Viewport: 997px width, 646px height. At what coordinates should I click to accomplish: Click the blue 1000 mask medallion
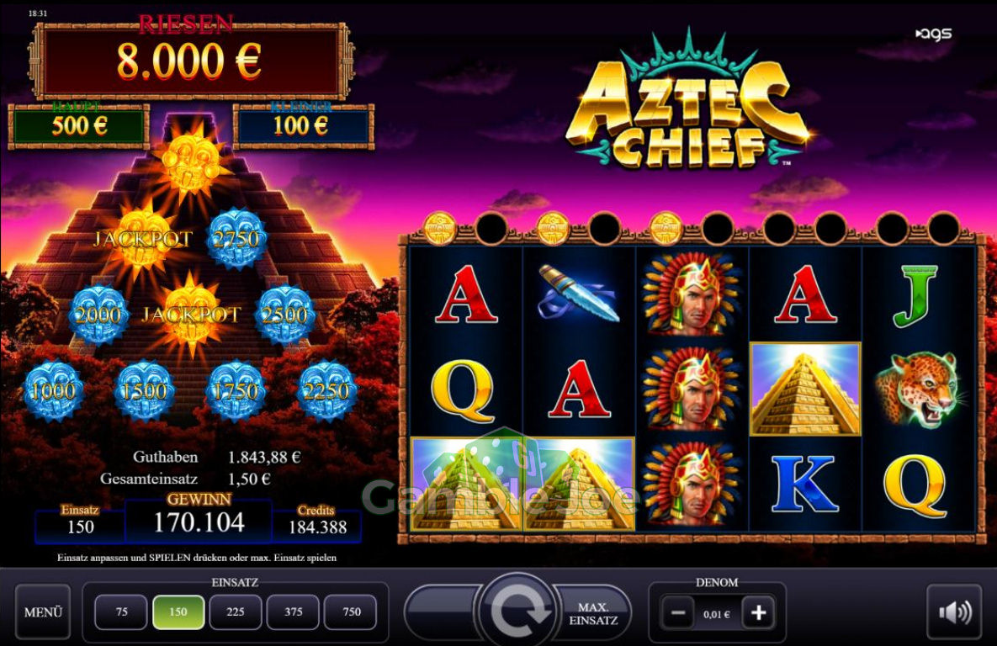point(53,391)
